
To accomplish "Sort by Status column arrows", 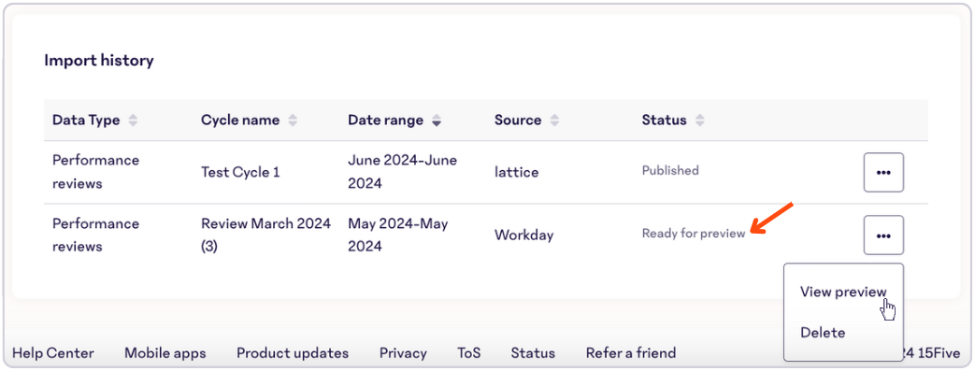I will click(x=700, y=121).
